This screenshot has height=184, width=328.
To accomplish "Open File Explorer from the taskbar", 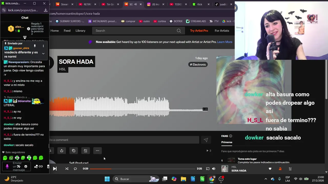I will [x=183, y=179].
